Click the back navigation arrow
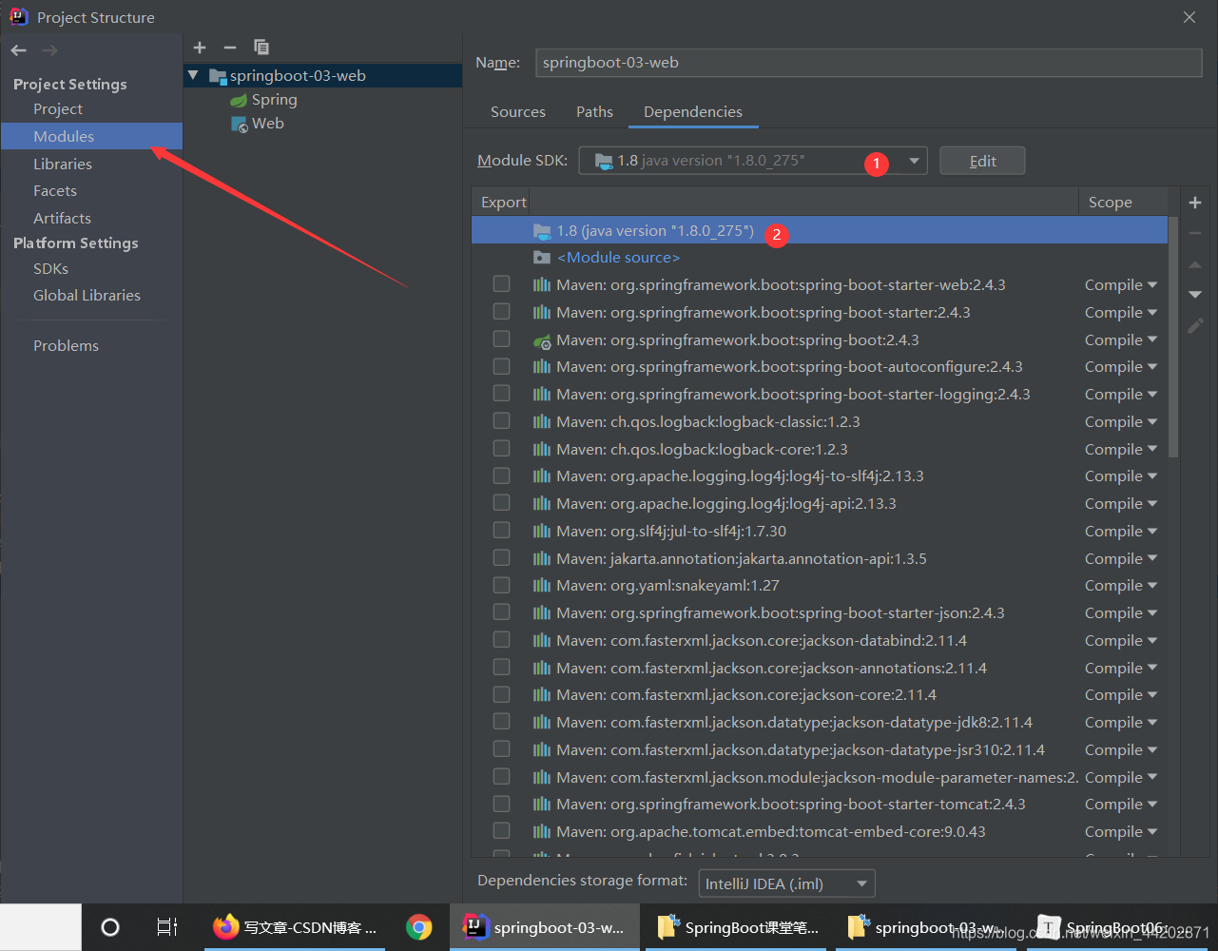 (19, 50)
